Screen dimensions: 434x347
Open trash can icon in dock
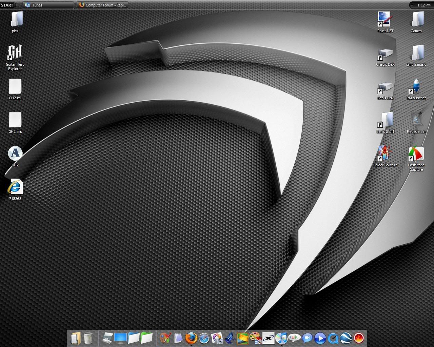[88, 338]
